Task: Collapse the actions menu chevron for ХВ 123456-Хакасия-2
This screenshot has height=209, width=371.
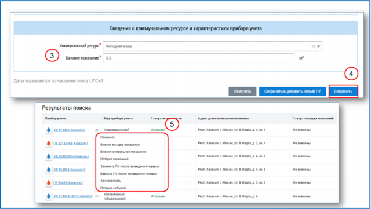Action: coord(97,130)
